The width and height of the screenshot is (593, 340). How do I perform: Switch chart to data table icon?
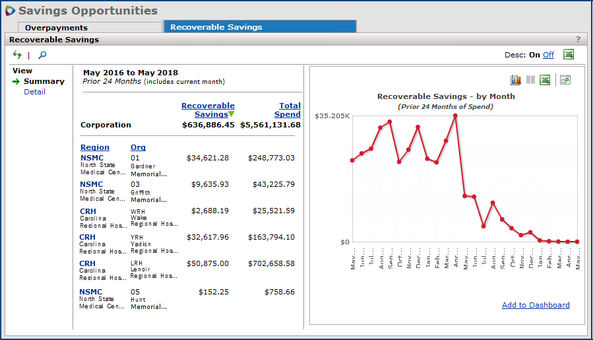pyautogui.click(x=530, y=80)
